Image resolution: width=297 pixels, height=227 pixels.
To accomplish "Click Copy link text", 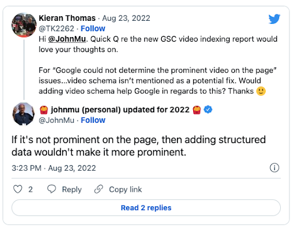I will coord(125,189).
